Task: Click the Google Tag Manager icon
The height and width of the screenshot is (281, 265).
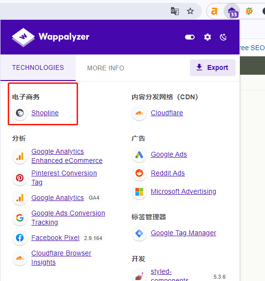Action: (x=139, y=233)
